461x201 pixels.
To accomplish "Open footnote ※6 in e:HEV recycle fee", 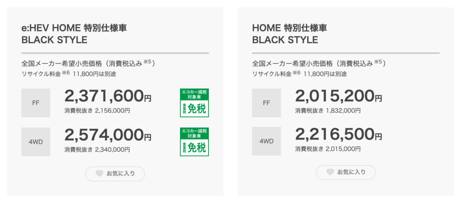I will coord(66,72).
